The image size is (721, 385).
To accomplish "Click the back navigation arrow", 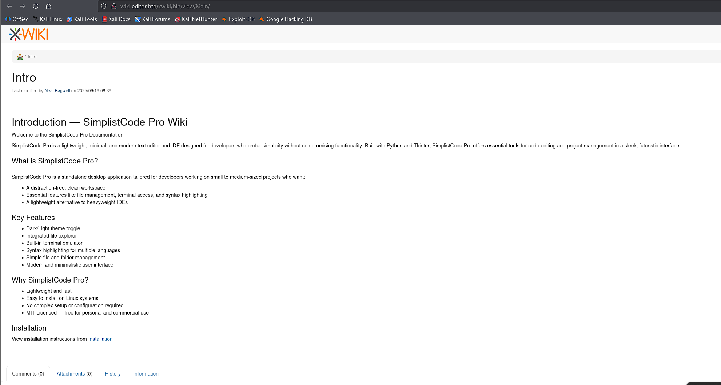I will click(x=9, y=6).
